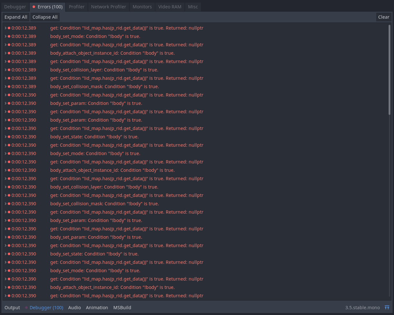
Task: Clear the error log
Action: point(384,17)
